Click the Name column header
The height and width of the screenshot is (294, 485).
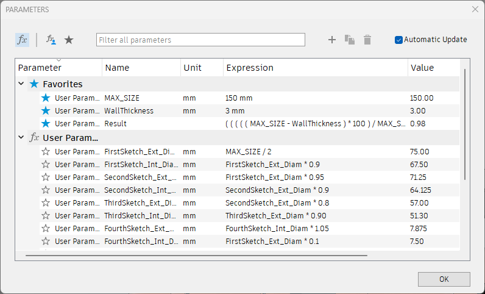pos(118,68)
